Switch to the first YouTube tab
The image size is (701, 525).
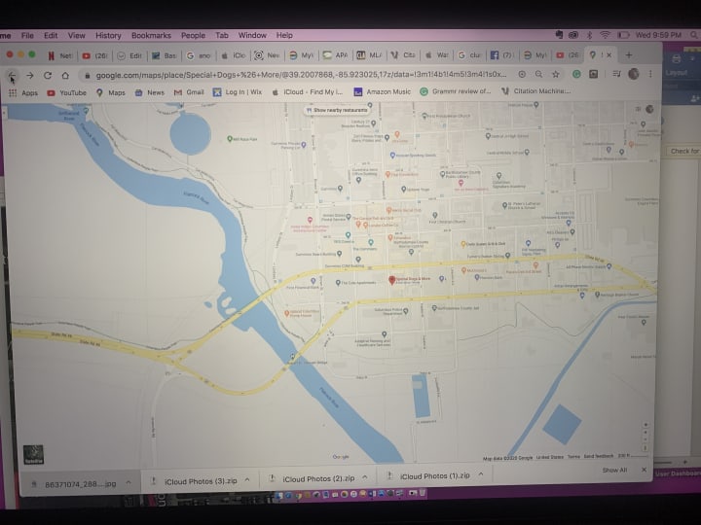(x=94, y=55)
